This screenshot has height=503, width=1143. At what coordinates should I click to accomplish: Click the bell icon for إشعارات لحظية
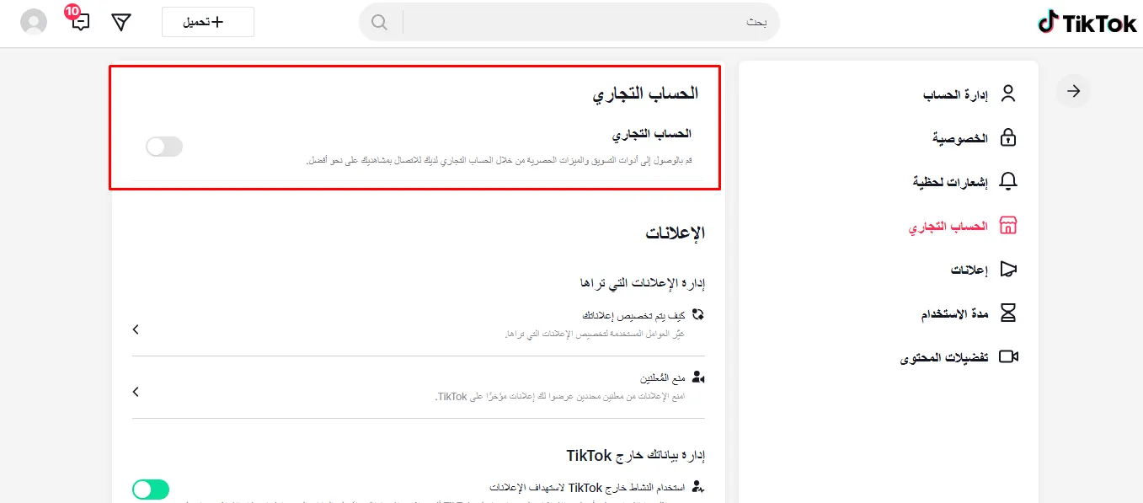1008,181
